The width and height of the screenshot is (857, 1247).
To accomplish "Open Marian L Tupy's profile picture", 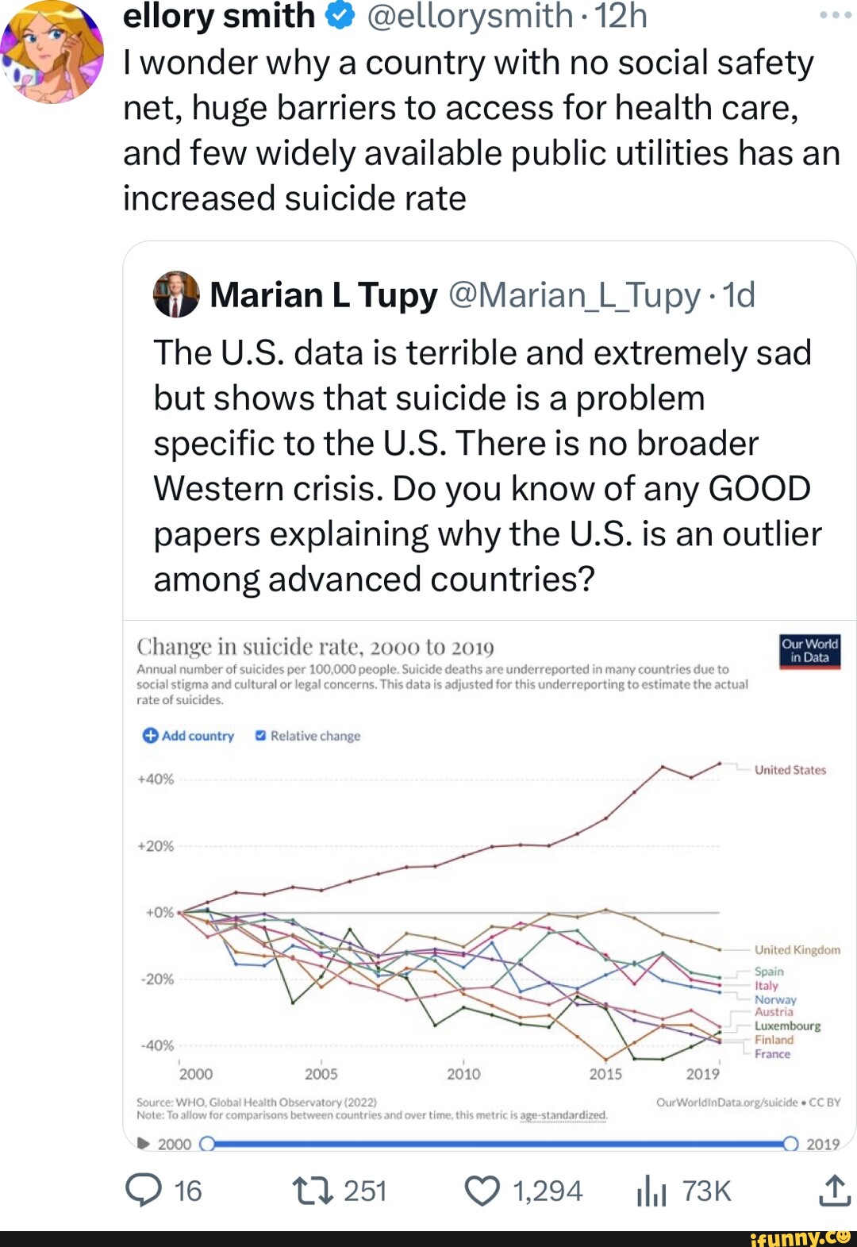I will point(176,294).
